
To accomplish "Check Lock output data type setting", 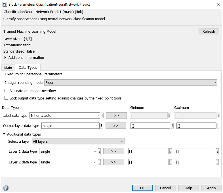I will [7, 98].
